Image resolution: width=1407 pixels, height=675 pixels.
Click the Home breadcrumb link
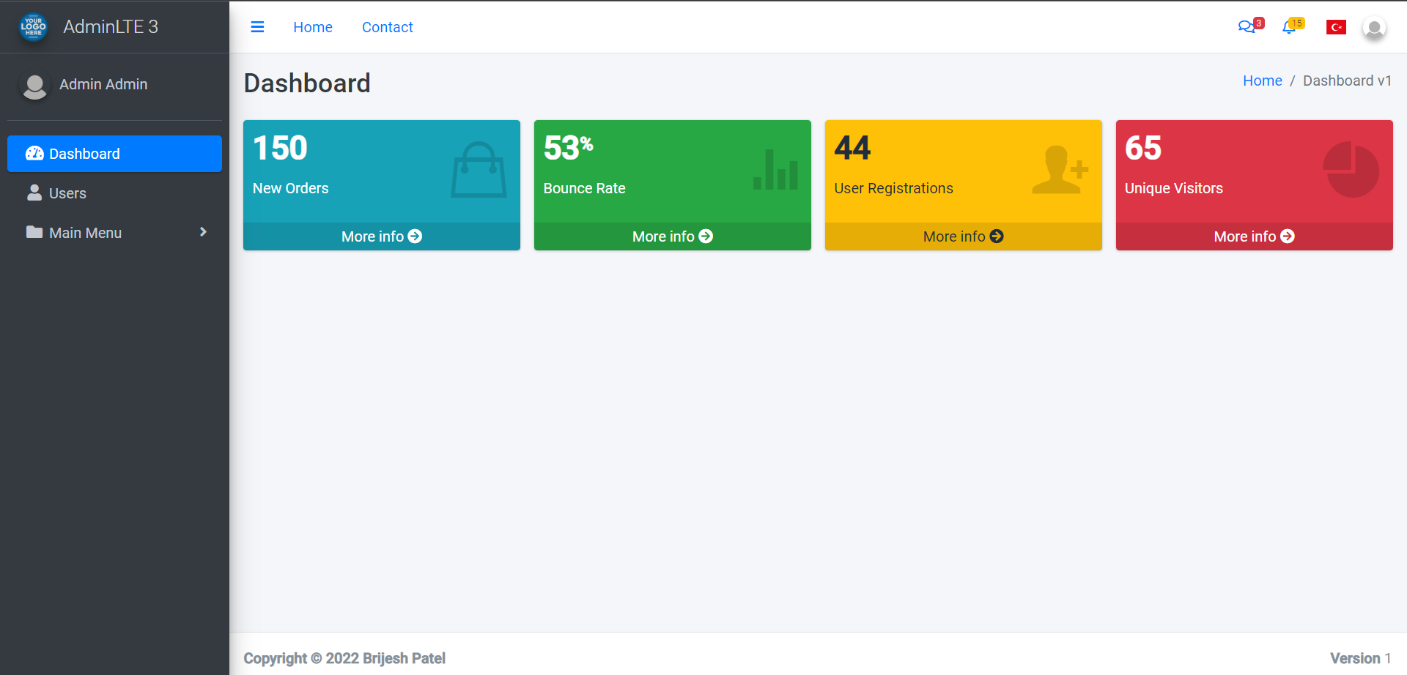1263,81
